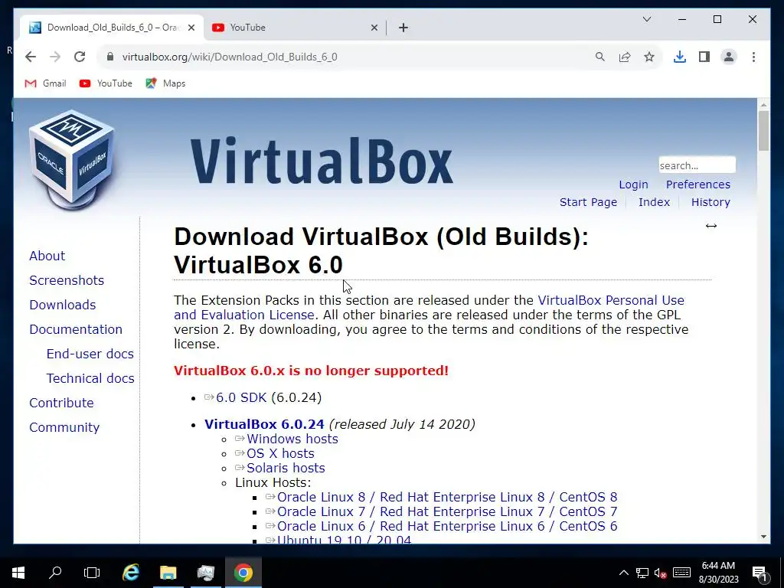Open Community in the sidebar

pyautogui.click(x=64, y=427)
